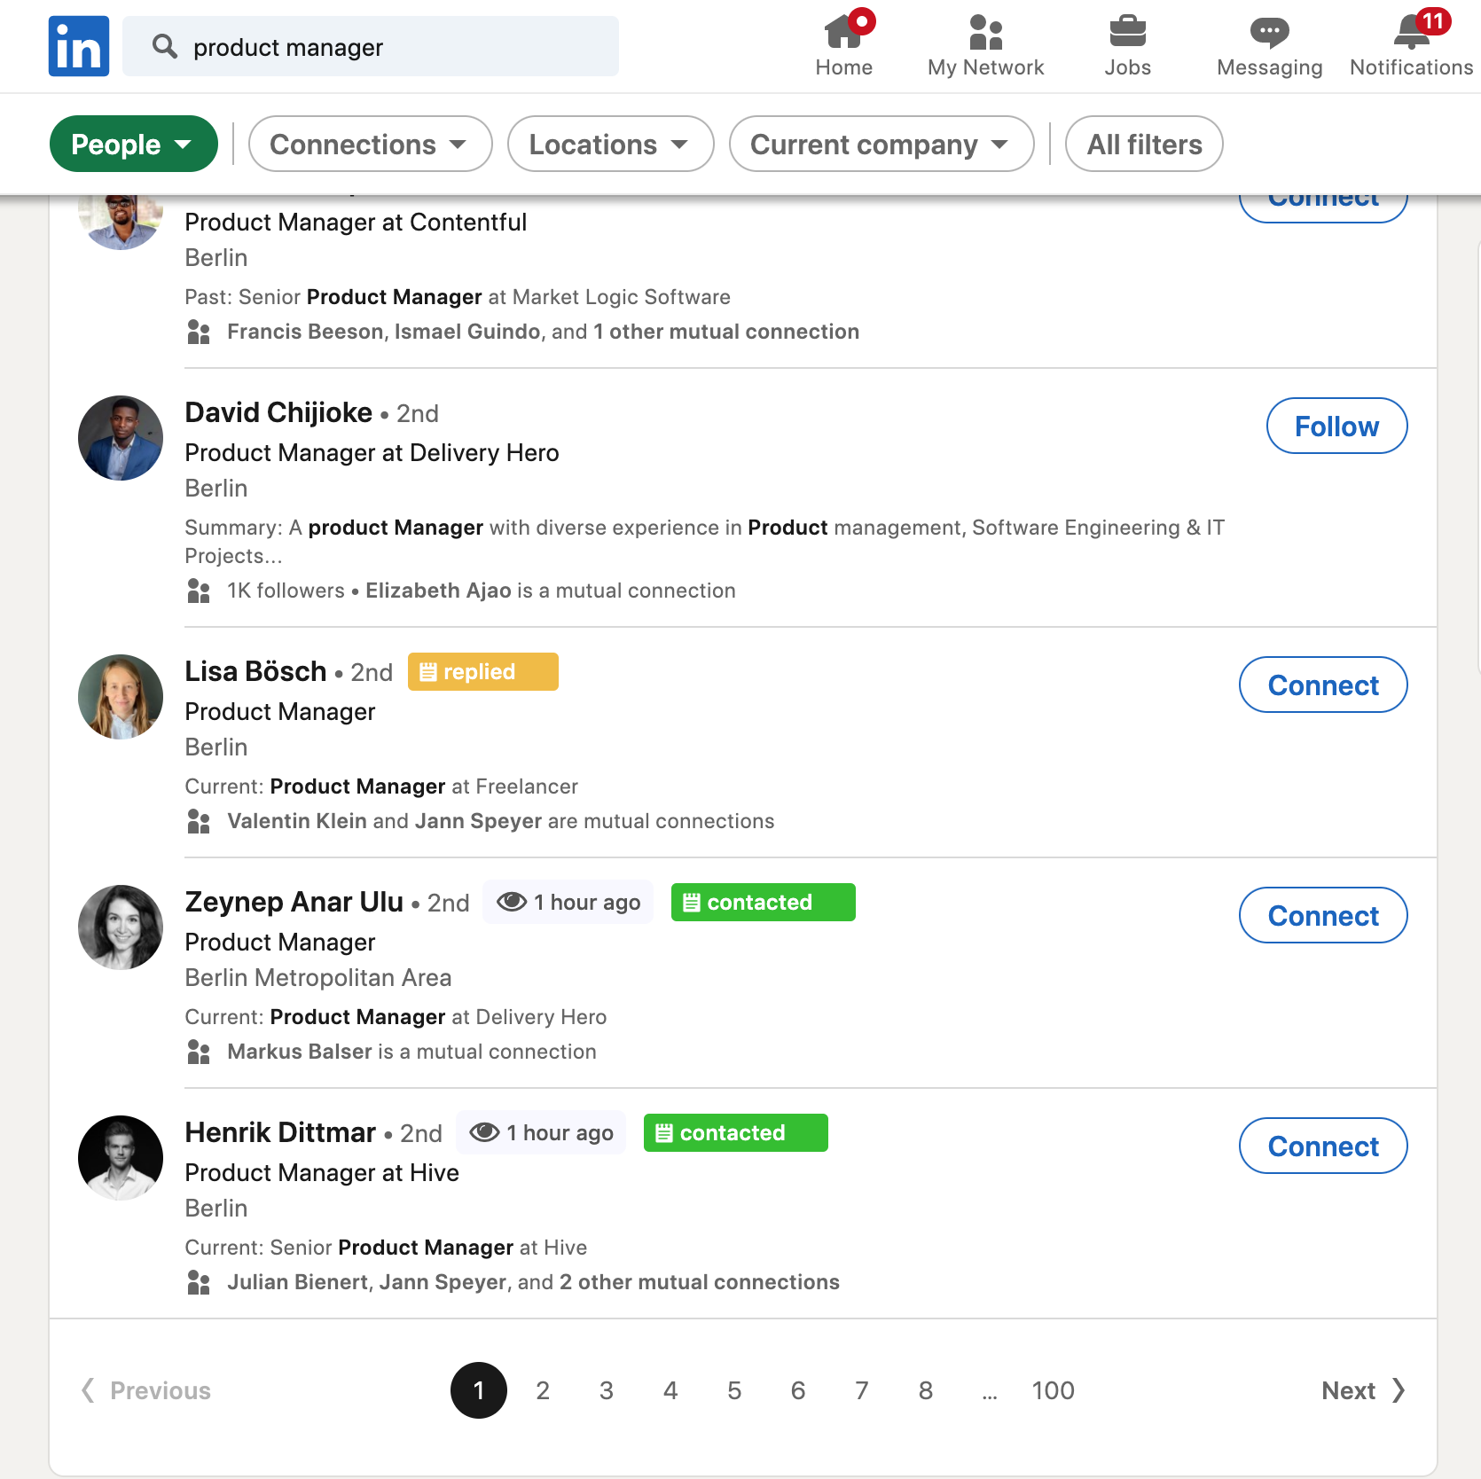Go to results page 2
1481x1479 pixels.
click(x=543, y=1390)
